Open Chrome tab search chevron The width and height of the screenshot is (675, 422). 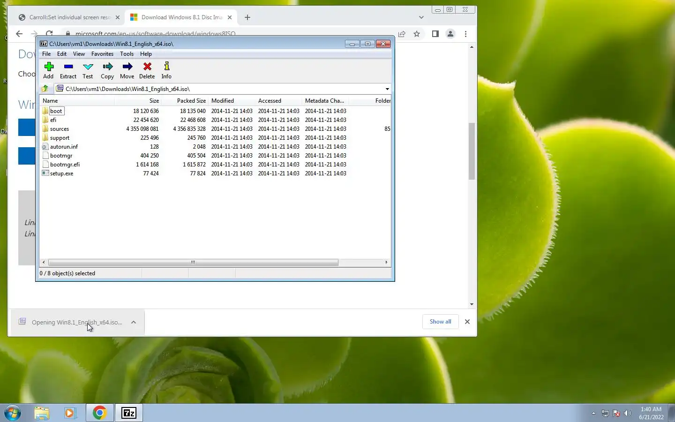pyautogui.click(x=421, y=17)
